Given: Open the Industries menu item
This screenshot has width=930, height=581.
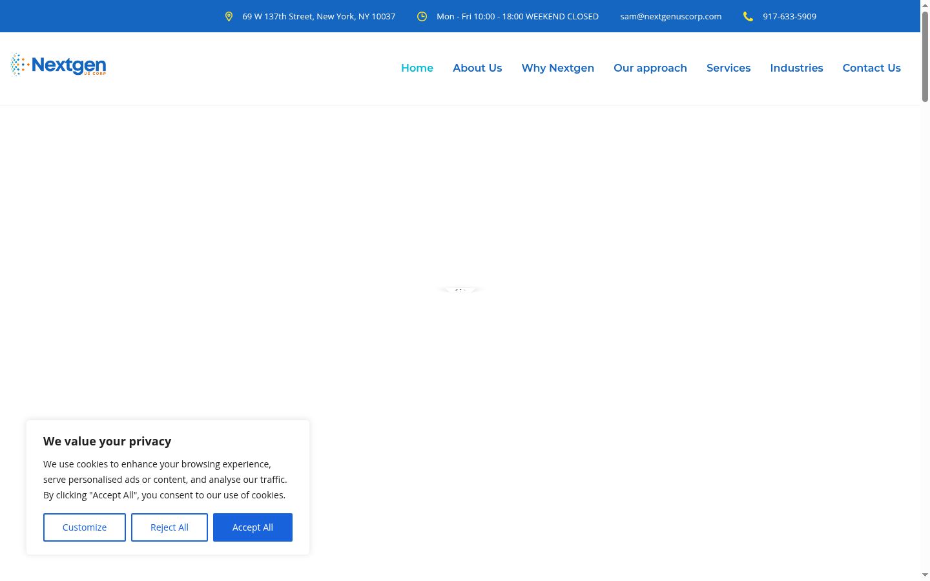Looking at the screenshot, I should 796,68.
